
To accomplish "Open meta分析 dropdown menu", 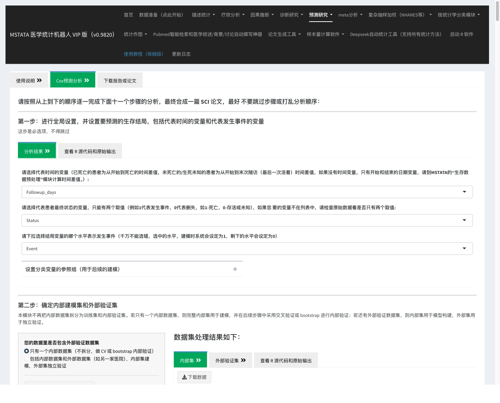I will 350,15.
